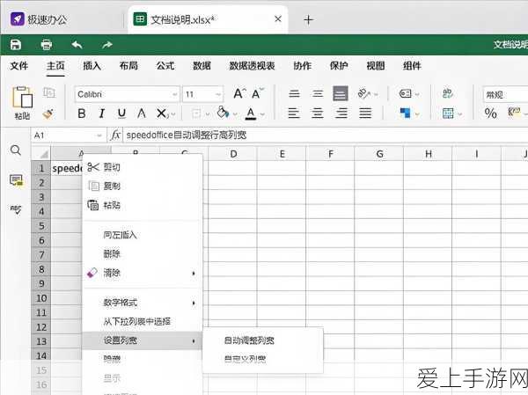Open the cell borders tool
528x395 pixels.
[196, 113]
